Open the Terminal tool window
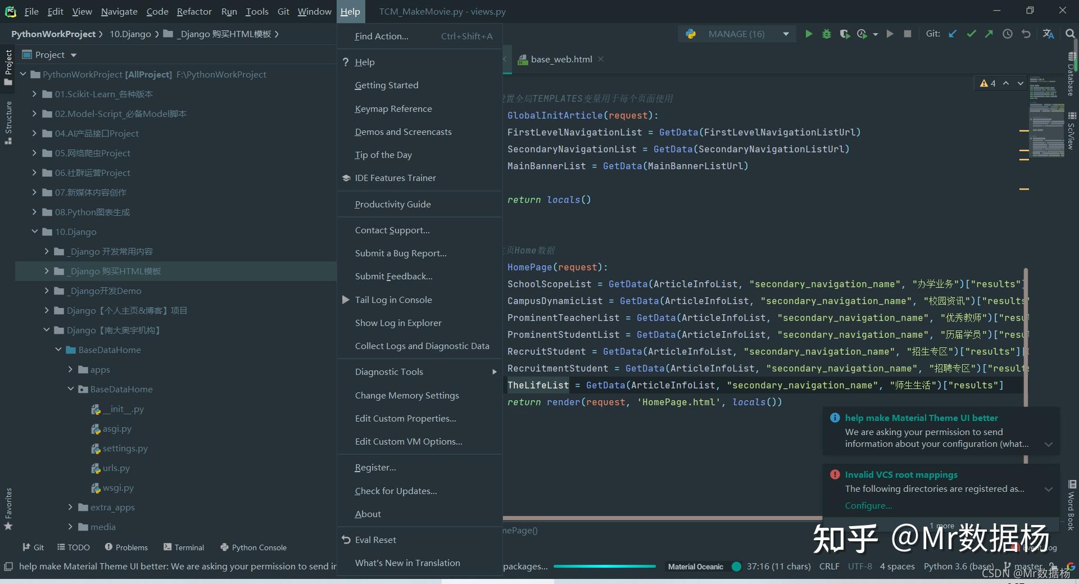Image resolution: width=1079 pixels, height=584 pixels. click(184, 547)
